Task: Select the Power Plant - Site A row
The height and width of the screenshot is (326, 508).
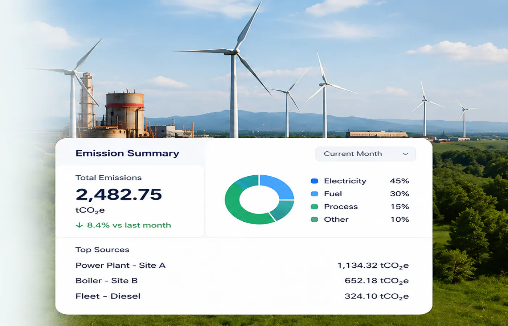Action: tap(242, 266)
